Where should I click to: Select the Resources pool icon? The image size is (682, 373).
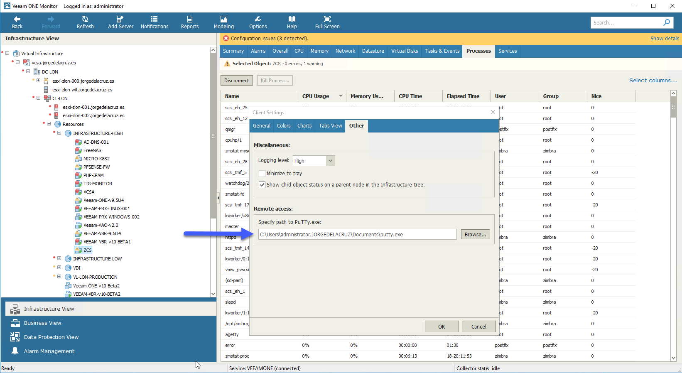click(58, 124)
